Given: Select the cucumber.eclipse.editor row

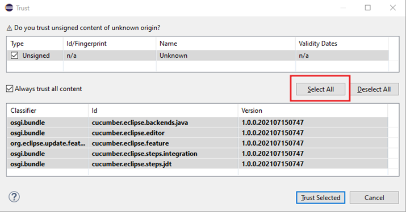Looking at the screenshot, I should point(198,133).
